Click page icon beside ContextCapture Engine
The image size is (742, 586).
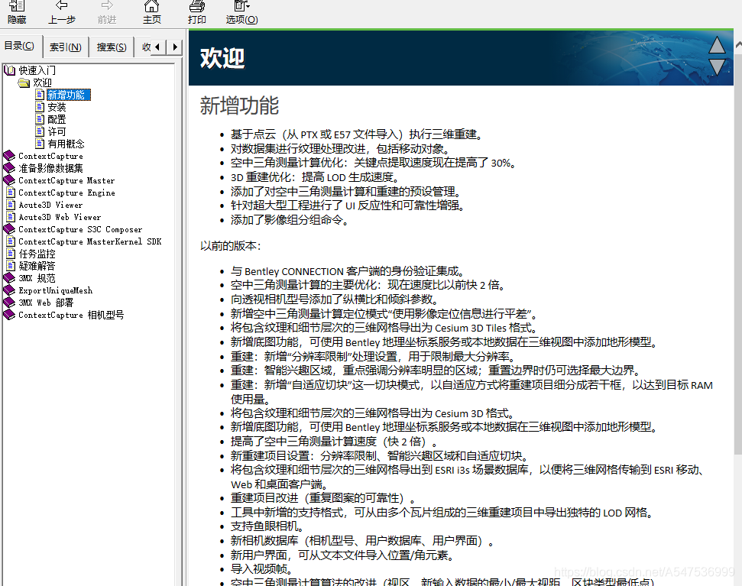click(x=11, y=193)
